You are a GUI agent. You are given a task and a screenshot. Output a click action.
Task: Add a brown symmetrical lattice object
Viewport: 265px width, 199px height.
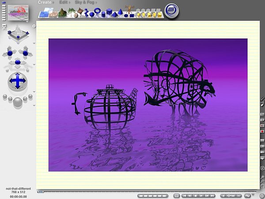click(80, 11)
